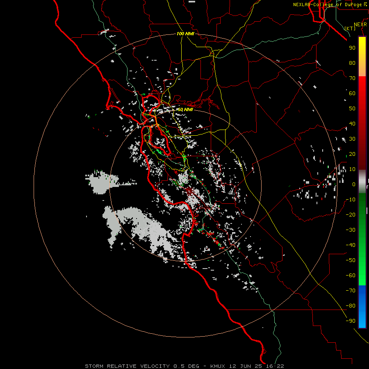369x369 pixels.
Task: Click the -30 value on velocity scale
Action: coord(351,230)
